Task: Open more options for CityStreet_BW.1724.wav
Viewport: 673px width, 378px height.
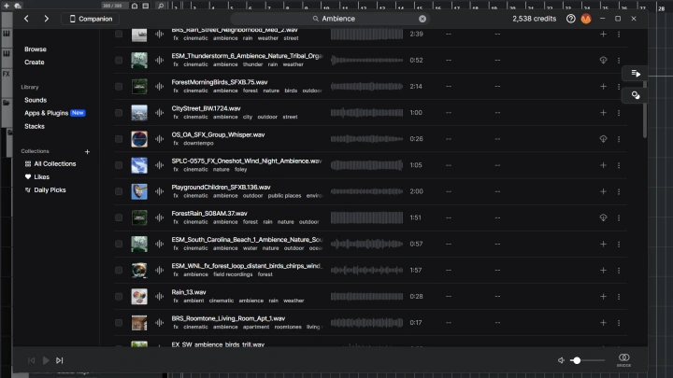Action: [619, 113]
